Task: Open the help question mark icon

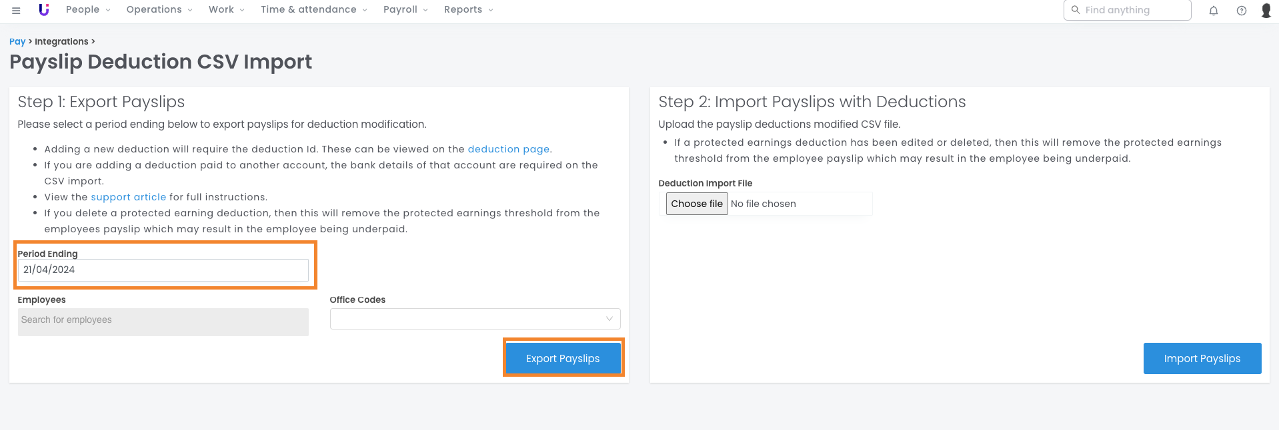Action: tap(1242, 11)
